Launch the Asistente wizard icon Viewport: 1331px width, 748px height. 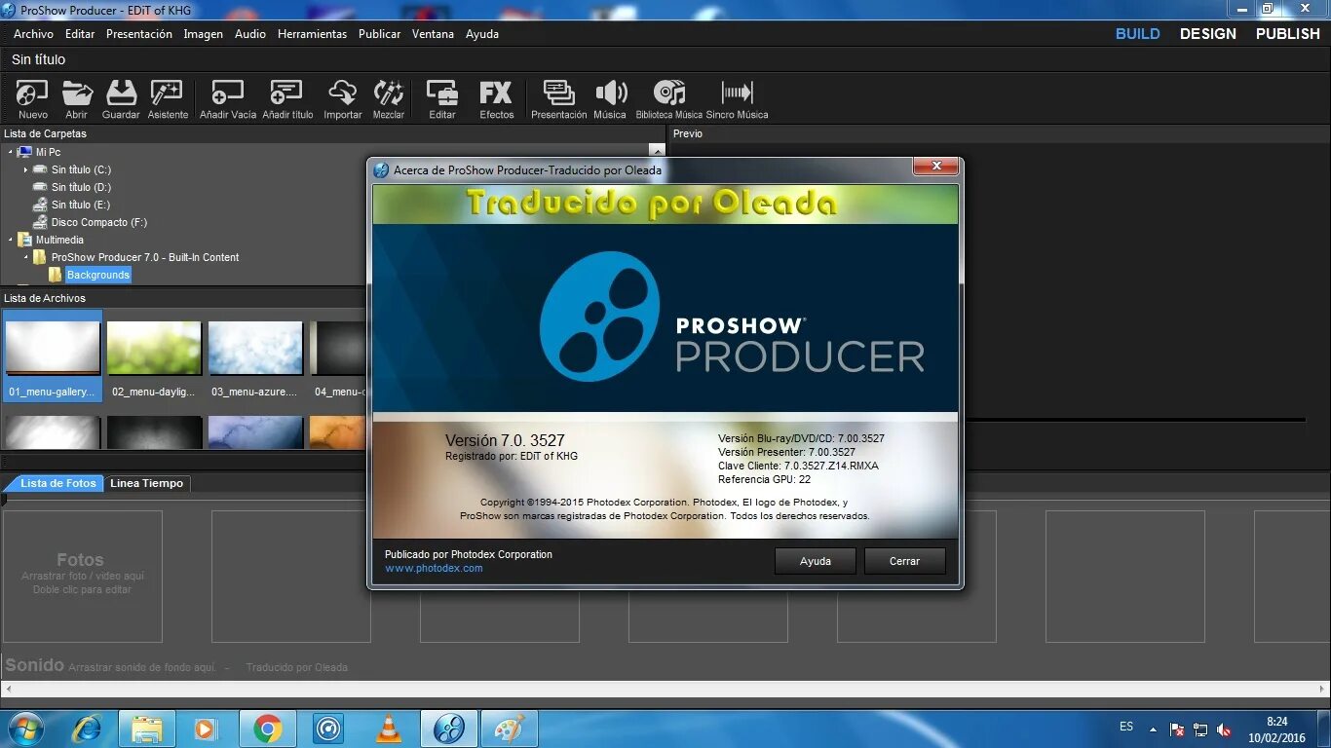168,98
